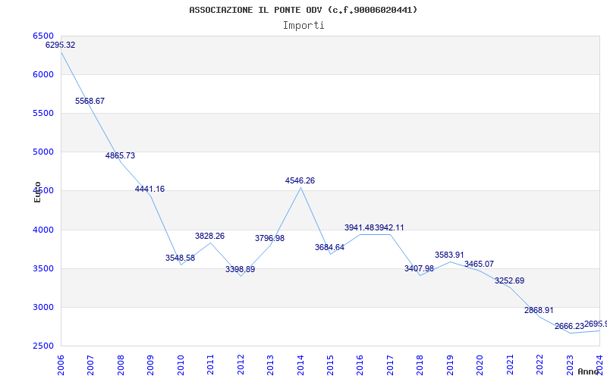This screenshot has width=607, height=379.
Task: Select data label 3941.48
Action: coord(359,227)
